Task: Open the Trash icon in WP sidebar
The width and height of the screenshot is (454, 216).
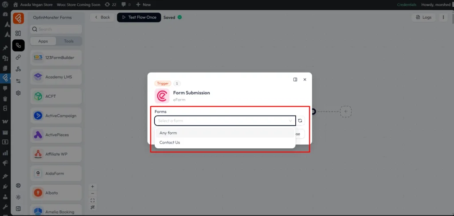Action: point(5,99)
